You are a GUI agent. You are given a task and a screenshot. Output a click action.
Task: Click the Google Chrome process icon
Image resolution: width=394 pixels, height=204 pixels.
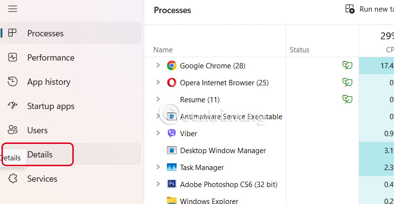tap(171, 65)
